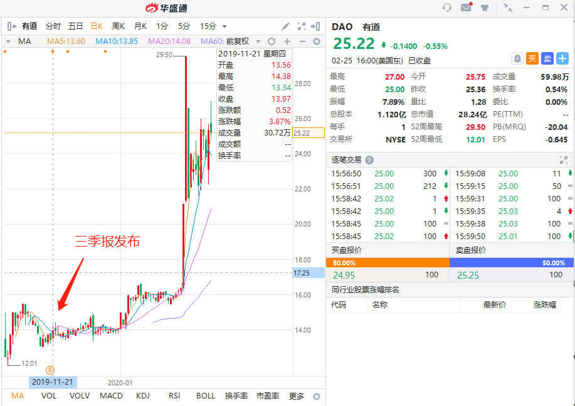
Task: Collapse right panel icon on chart toolbar
Action: pyautogui.click(x=315, y=26)
